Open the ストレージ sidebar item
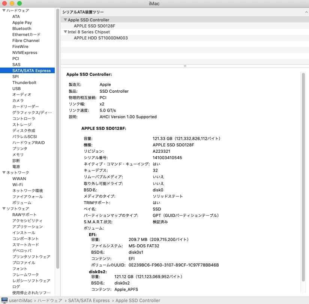Image resolution: width=309 pixels, height=304 pixels. tap(22, 125)
